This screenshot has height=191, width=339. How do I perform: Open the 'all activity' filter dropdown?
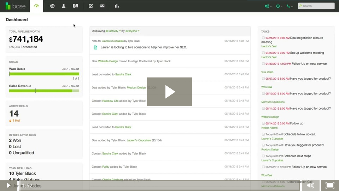tap(113, 31)
